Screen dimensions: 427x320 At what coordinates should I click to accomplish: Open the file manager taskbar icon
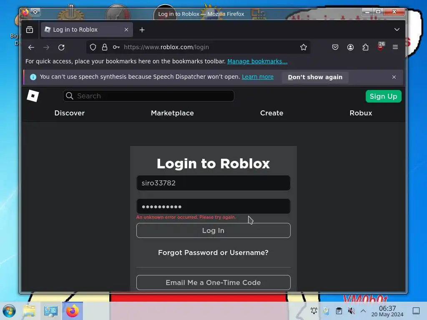coord(29,311)
